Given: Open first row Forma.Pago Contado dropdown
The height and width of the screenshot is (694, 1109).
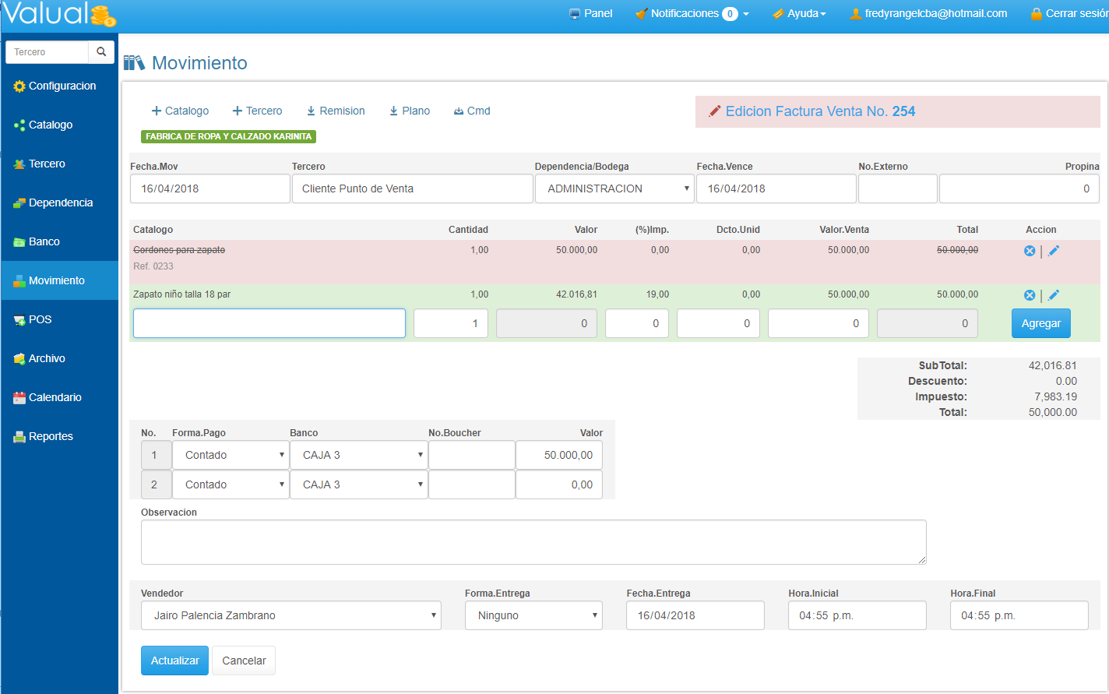Looking at the screenshot, I should pyautogui.click(x=231, y=455).
